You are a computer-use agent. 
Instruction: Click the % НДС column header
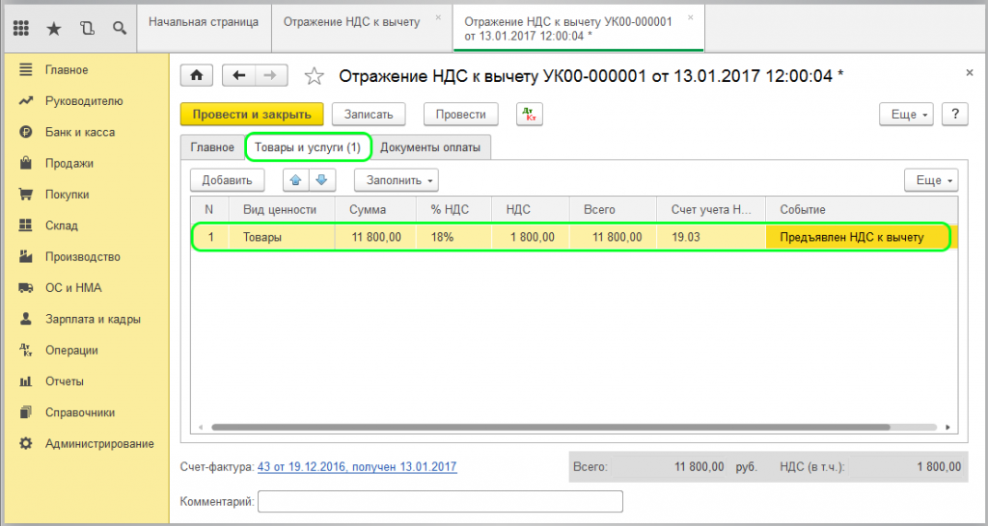click(x=453, y=209)
